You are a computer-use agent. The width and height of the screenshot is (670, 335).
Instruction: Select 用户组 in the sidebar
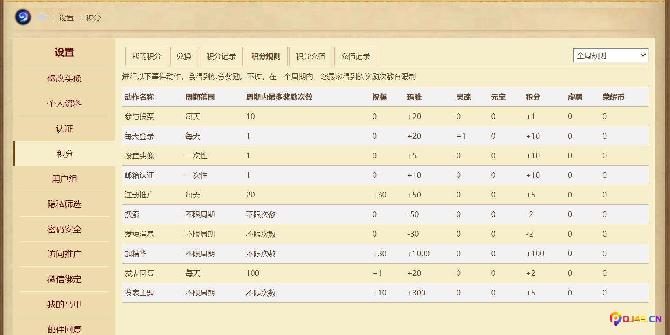click(x=64, y=179)
